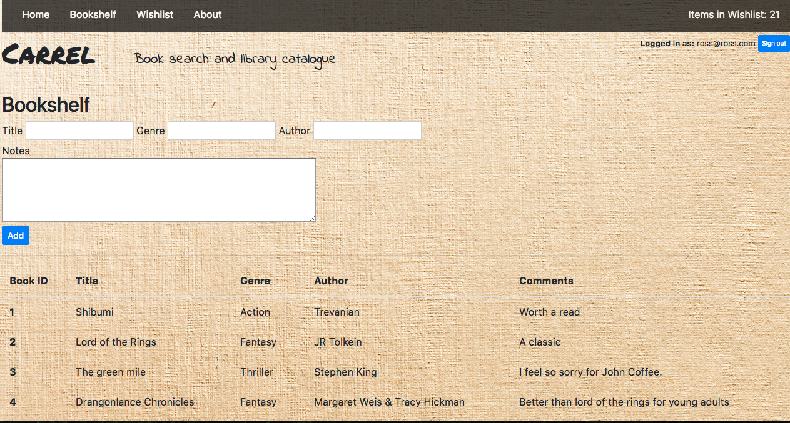Open the Home nav link
The width and height of the screenshot is (790, 423).
click(36, 14)
